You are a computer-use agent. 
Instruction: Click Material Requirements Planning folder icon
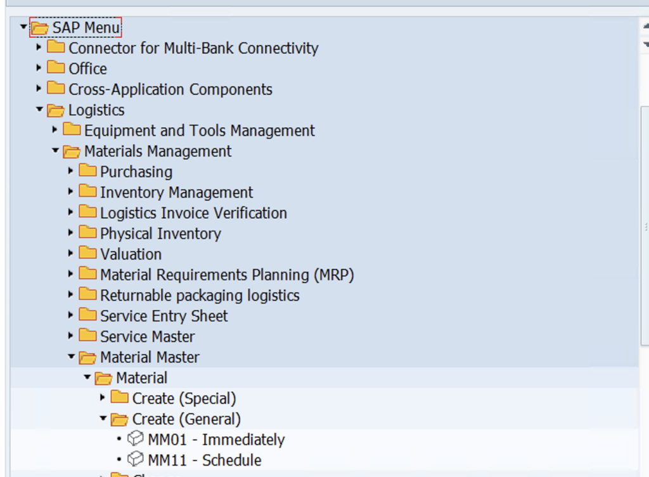click(x=87, y=273)
